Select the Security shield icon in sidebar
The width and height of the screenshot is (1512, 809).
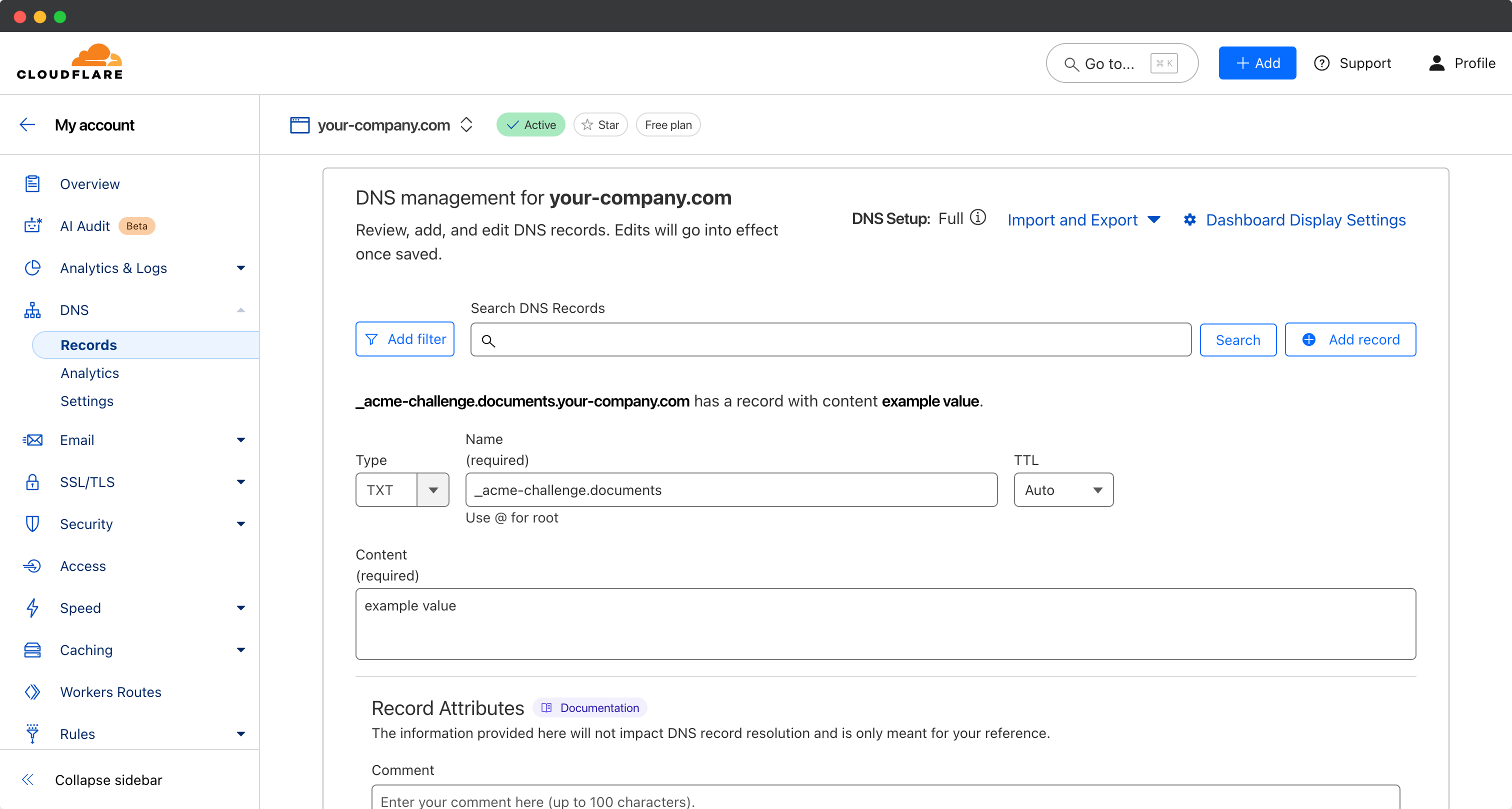(x=32, y=523)
